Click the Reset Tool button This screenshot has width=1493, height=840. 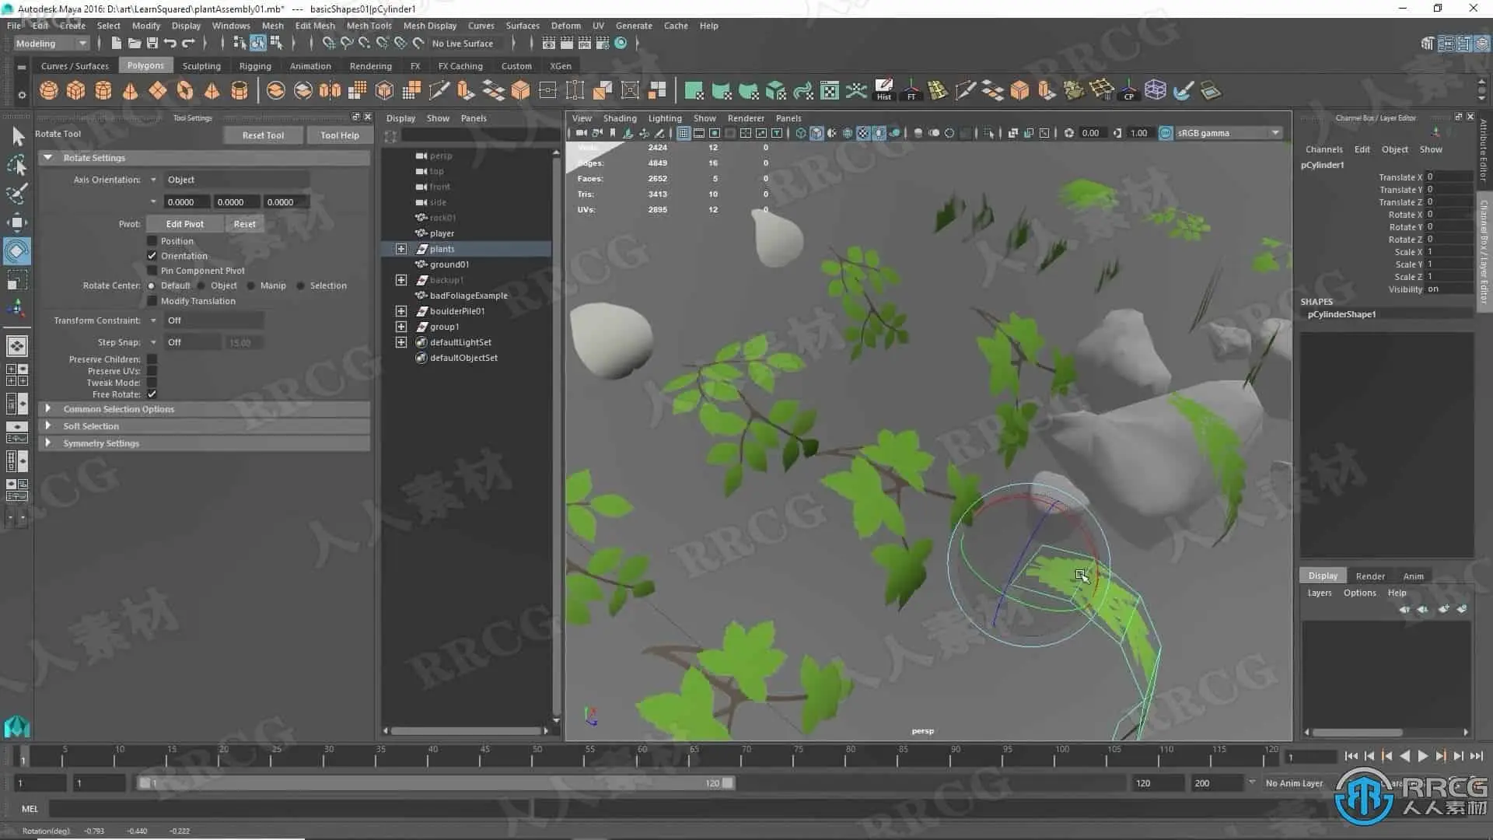pos(263,135)
